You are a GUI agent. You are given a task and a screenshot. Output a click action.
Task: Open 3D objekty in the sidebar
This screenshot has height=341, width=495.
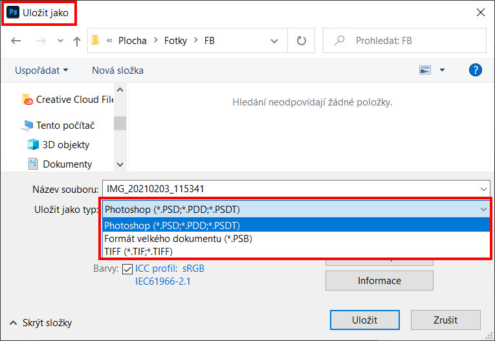click(58, 144)
